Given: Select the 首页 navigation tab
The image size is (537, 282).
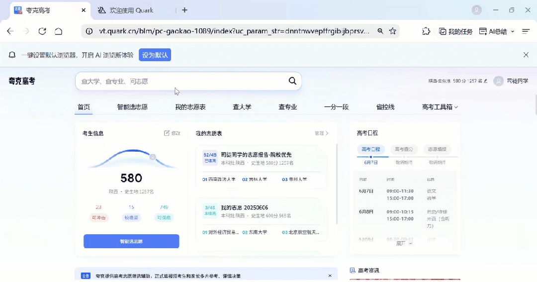Looking at the screenshot, I should point(84,107).
